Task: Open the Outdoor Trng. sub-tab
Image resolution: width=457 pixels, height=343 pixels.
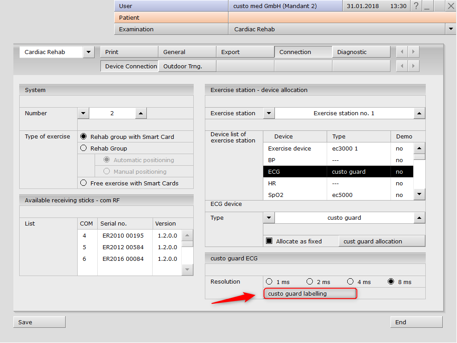Action: pyautogui.click(x=187, y=66)
